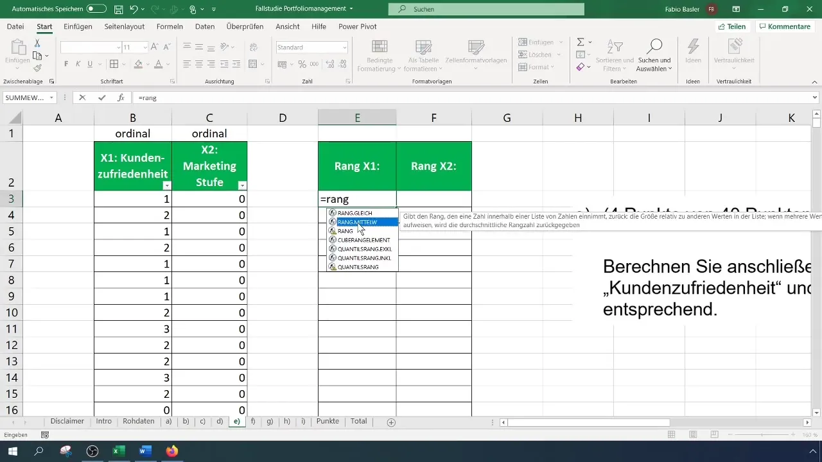The height and width of the screenshot is (462, 822).
Task: Click Page Layout view icon in status bar
Action: click(693, 435)
